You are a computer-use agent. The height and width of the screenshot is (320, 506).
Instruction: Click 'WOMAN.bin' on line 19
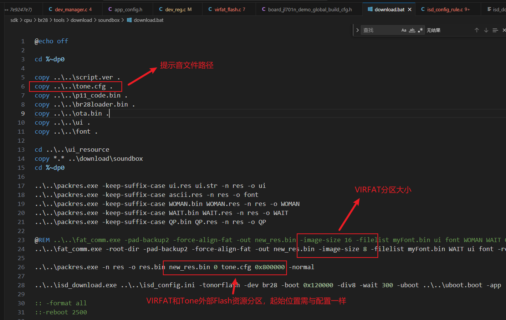[x=186, y=204]
